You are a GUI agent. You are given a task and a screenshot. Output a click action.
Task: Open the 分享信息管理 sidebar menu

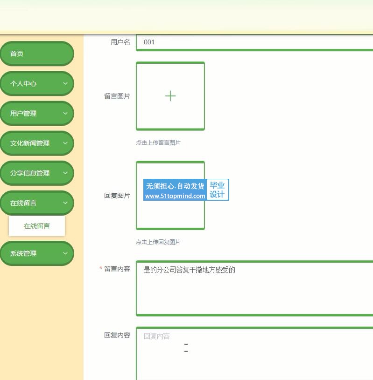click(37, 173)
